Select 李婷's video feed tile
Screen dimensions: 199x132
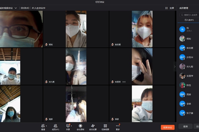click(142, 104)
